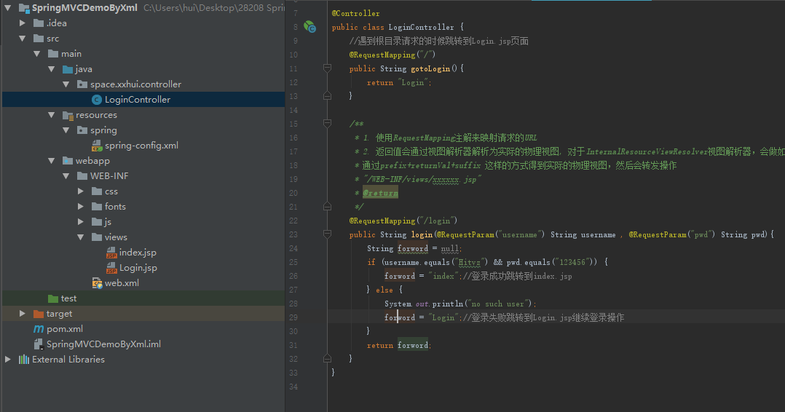Click the pom.xml Maven icon
This screenshot has height=412, width=785.
point(39,329)
